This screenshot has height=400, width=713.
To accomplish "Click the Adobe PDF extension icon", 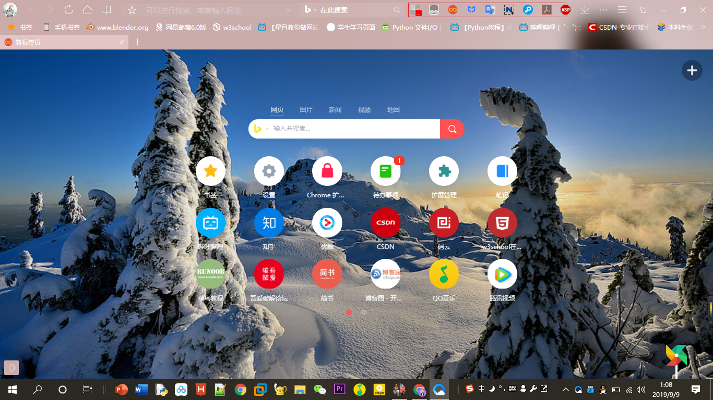I will pos(546,10).
